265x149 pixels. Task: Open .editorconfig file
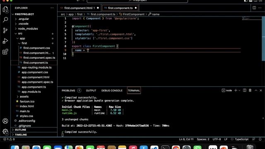tap(26, 121)
